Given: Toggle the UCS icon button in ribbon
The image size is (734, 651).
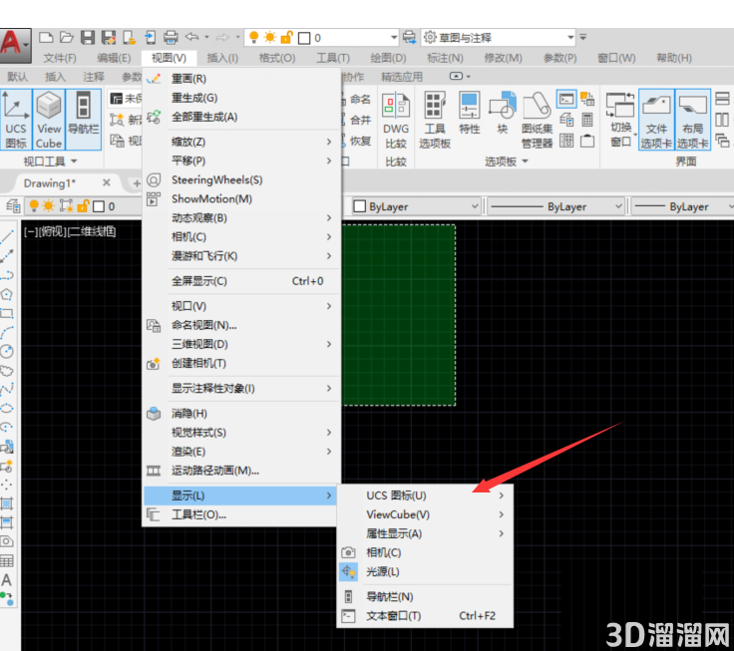Looking at the screenshot, I should (16, 120).
